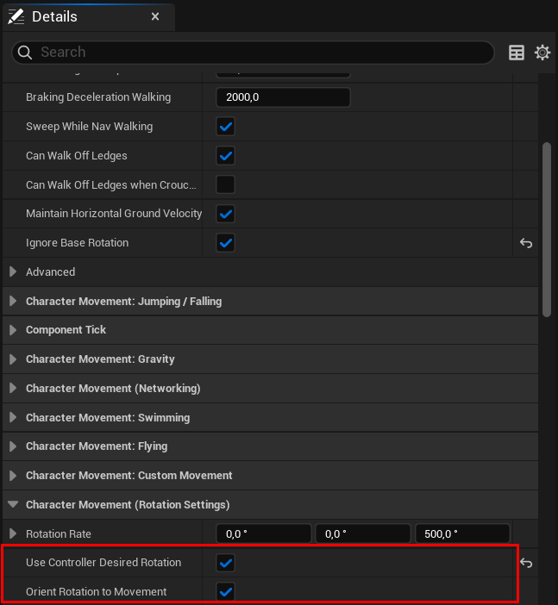Viewport: 558px width, 605px height.
Task: Expand Character Movement: Swimming
Action: tap(13, 417)
